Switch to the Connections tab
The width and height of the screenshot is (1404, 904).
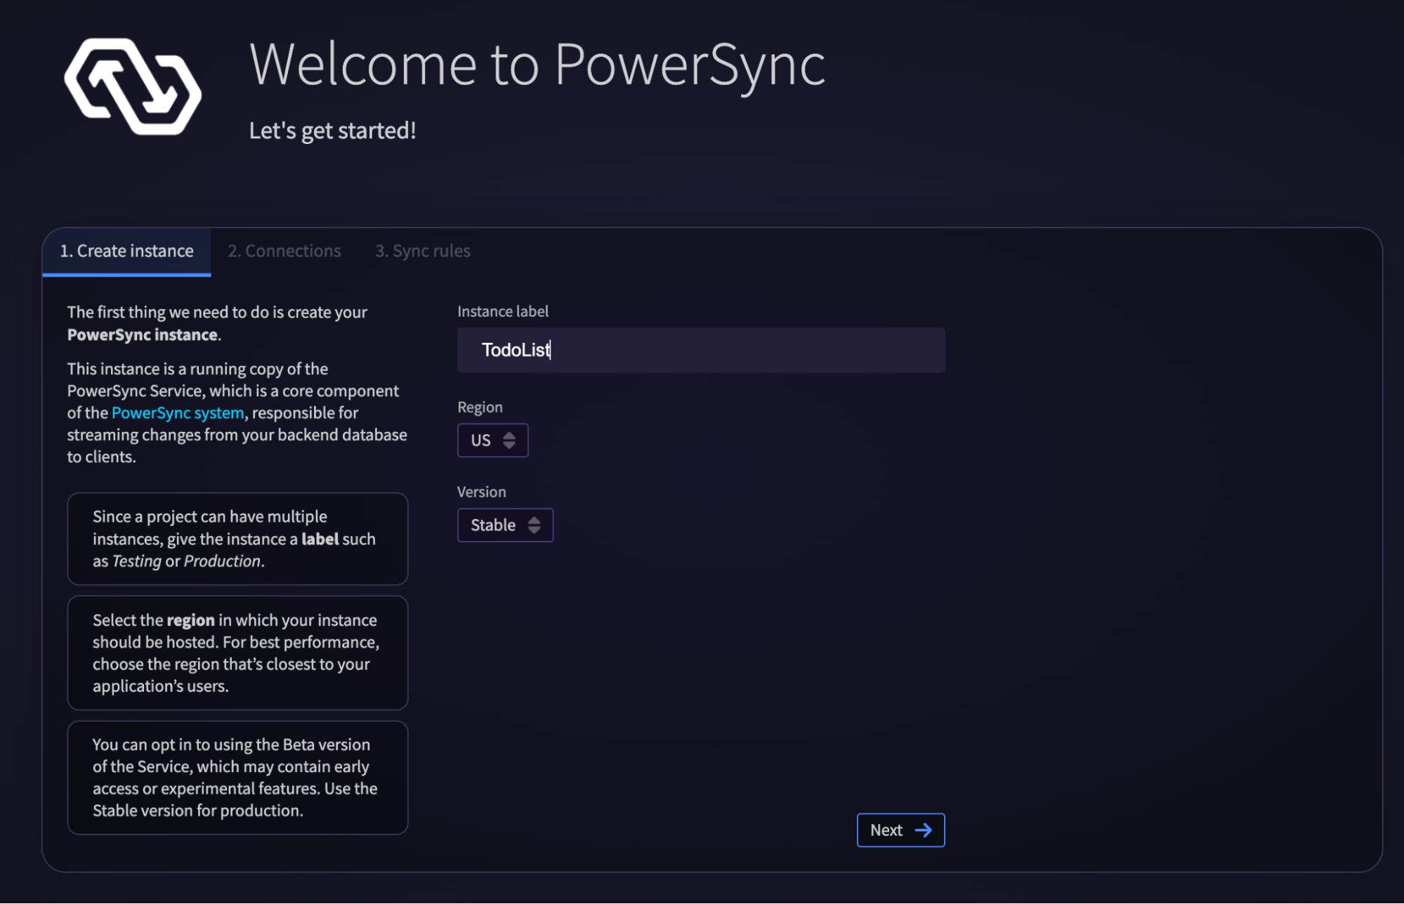pos(284,251)
